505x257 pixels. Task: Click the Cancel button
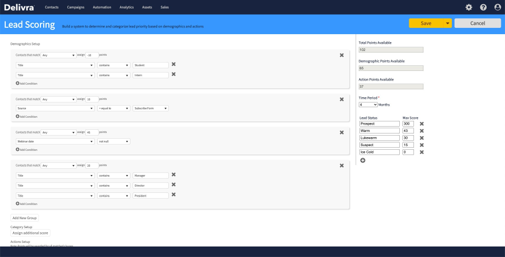click(x=478, y=23)
